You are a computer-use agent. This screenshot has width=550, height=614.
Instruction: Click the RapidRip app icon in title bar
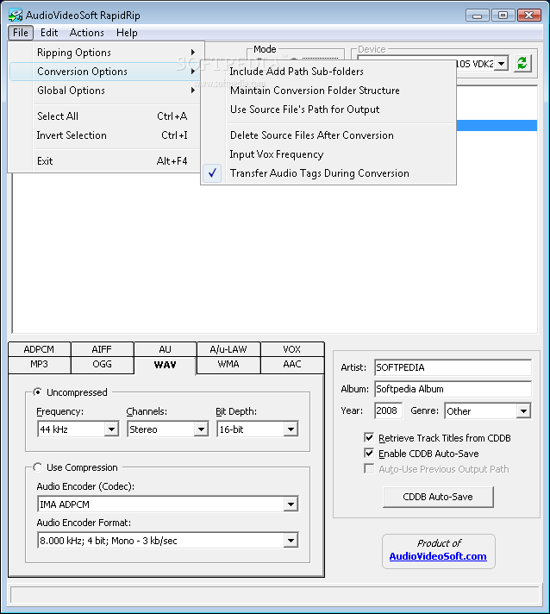(x=16, y=16)
